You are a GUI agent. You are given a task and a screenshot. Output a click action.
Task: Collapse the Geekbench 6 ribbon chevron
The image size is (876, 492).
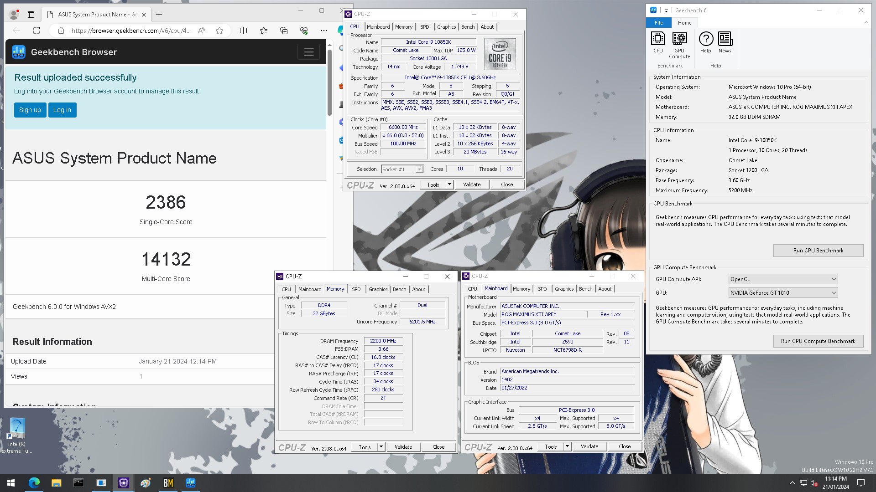pyautogui.click(x=866, y=22)
